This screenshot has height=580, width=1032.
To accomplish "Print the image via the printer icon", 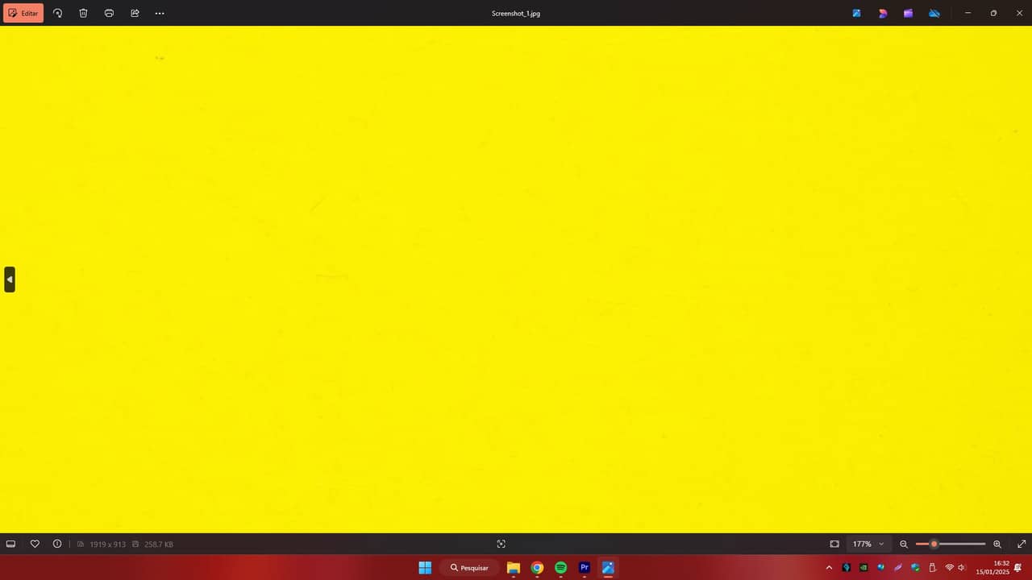I will (109, 13).
